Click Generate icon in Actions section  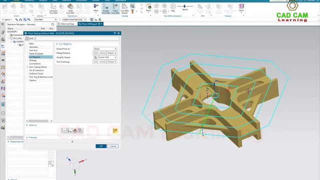coord(63,130)
